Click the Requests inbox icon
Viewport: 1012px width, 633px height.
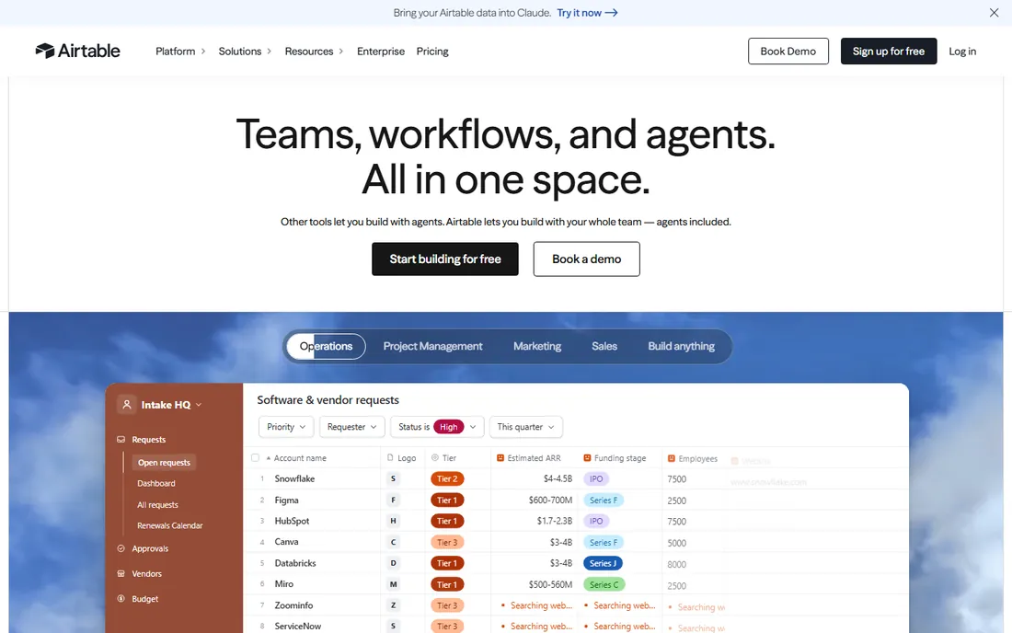(x=121, y=440)
